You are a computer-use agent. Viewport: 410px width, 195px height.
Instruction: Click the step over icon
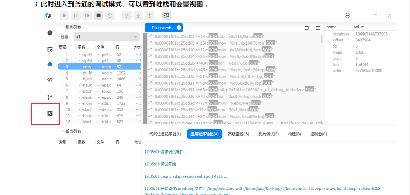[x=127, y=16]
